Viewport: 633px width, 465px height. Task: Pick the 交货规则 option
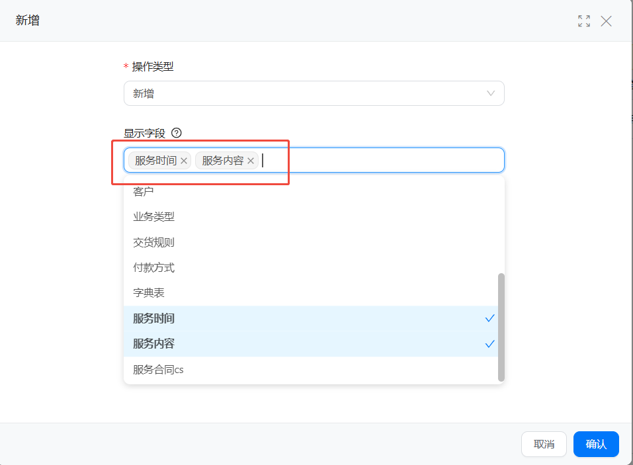311,242
